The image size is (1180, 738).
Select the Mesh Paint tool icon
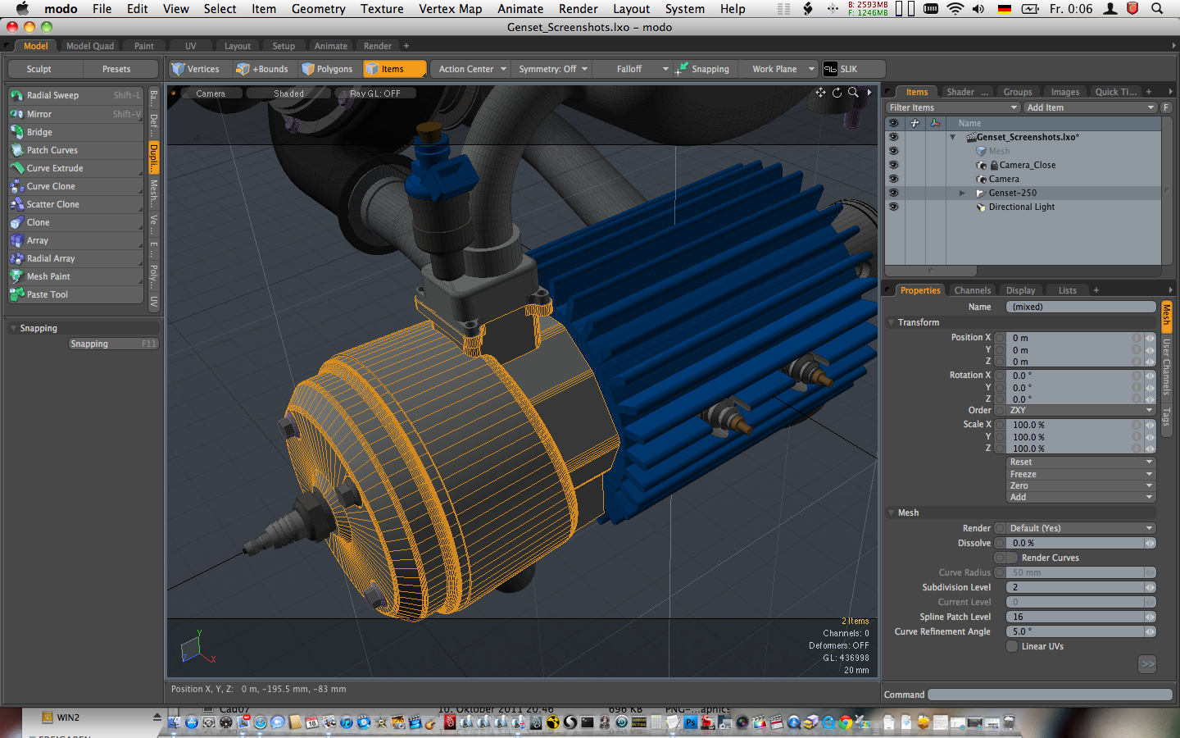(x=16, y=276)
